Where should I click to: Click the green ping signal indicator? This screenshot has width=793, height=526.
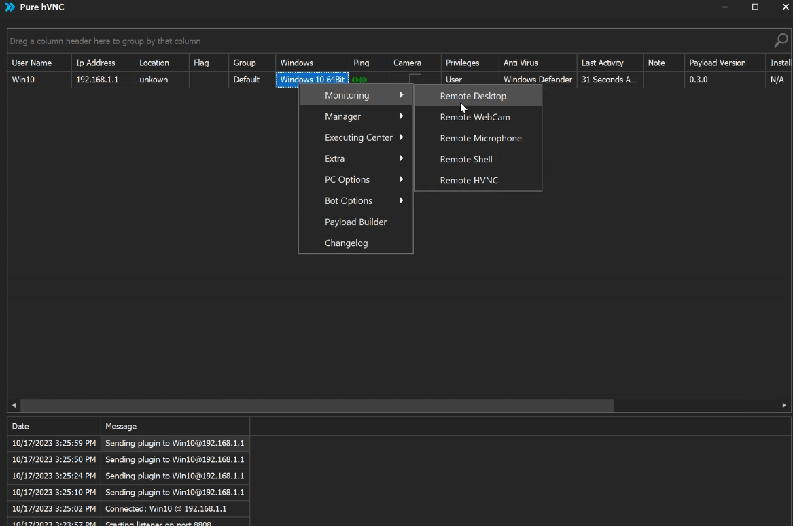point(359,80)
